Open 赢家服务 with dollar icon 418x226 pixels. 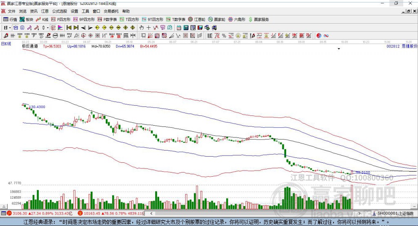(259, 20)
